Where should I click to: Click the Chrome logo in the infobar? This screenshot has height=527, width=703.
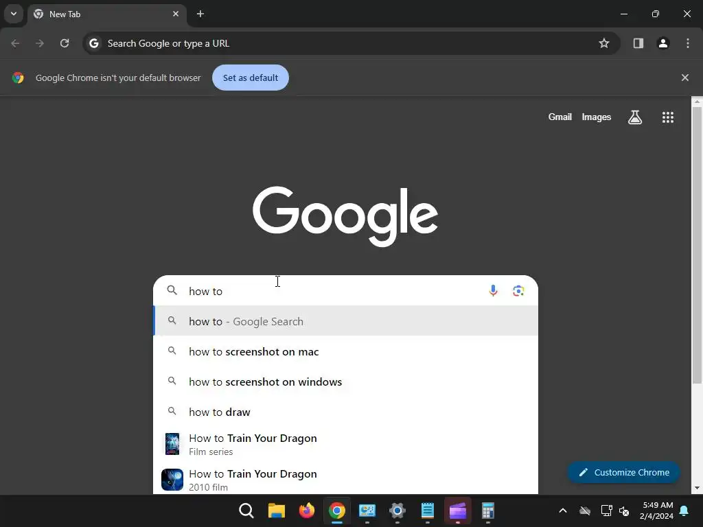(18, 78)
